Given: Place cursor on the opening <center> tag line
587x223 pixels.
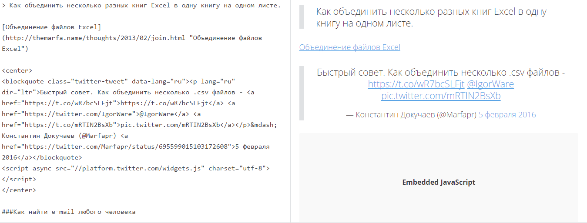Looking at the screenshot, I should [17, 70].
